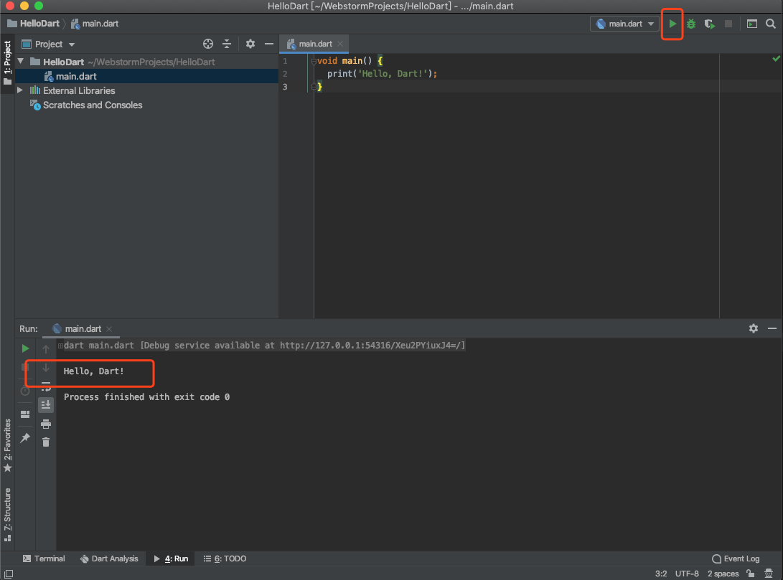This screenshot has height=580, width=783.
Task: Toggle soft-wrap in Run console
Action: click(x=46, y=386)
